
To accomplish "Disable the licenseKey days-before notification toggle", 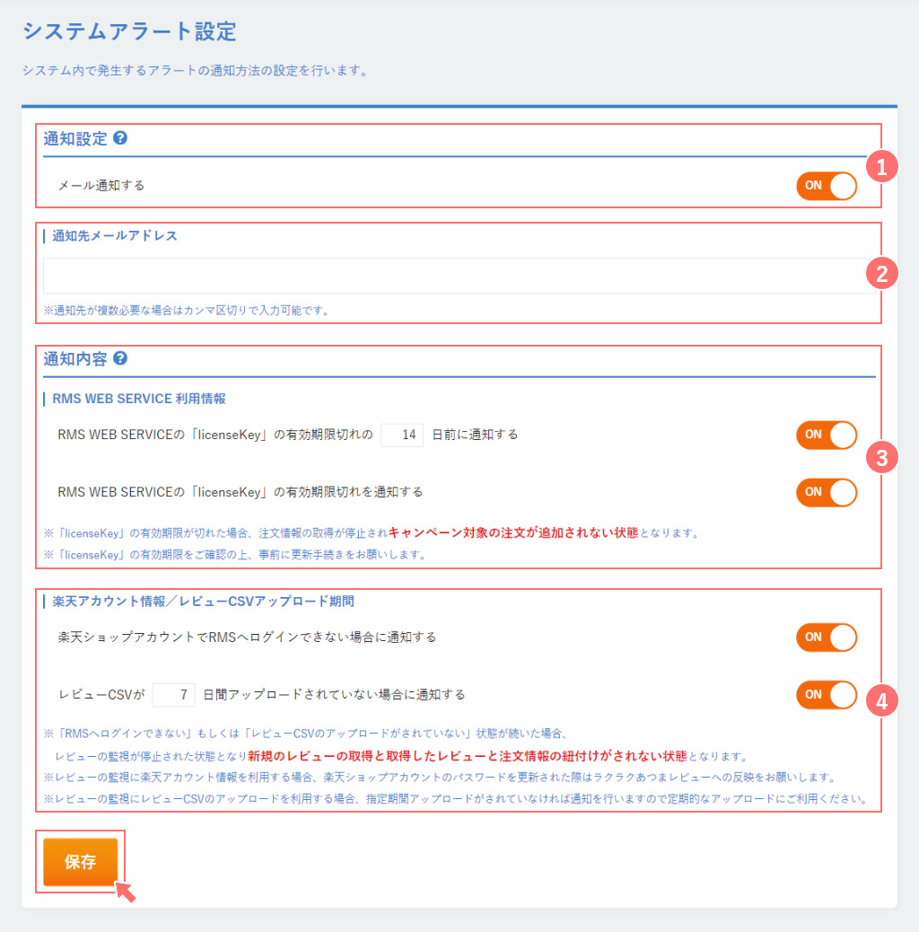I will coord(826,435).
